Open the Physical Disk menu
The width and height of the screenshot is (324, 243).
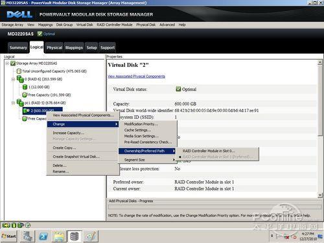[x=146, y=25]
